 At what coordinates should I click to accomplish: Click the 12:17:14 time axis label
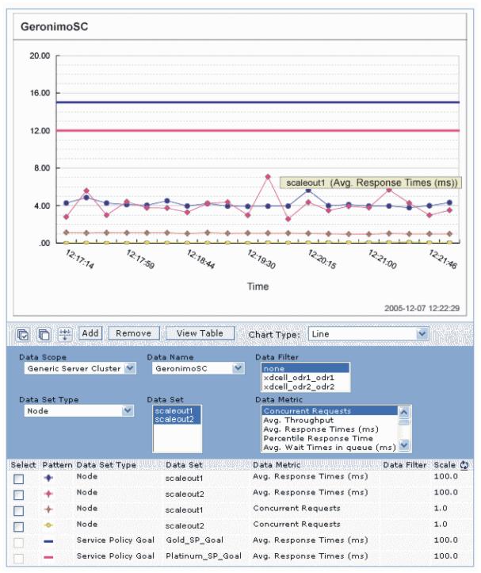pos(80,259)
